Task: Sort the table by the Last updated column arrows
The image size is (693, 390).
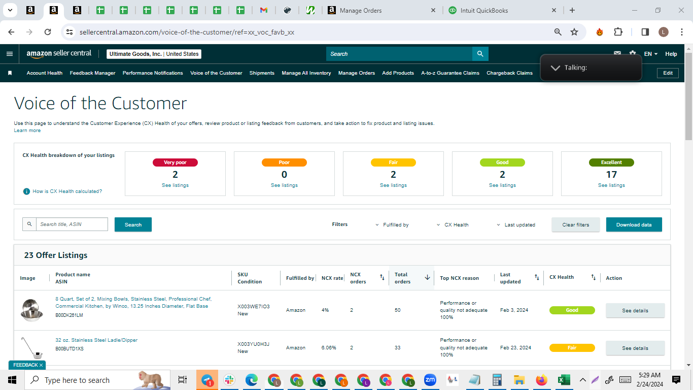Action: click(x=537, y=278)
